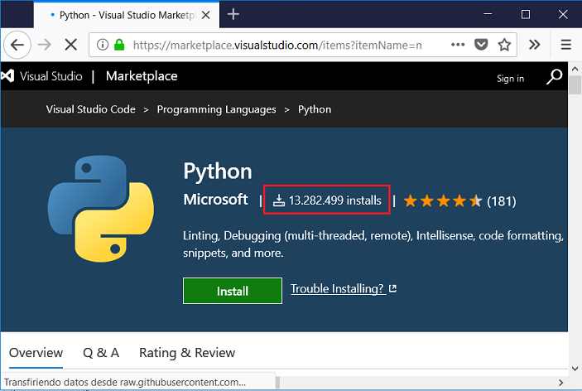Go back with the browser back arrow
The width and height of the screenshot is (582, 391).
(17, 45)
